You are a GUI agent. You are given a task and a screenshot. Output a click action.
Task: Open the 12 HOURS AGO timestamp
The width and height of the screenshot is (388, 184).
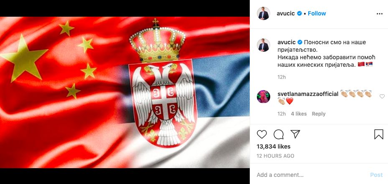click(275, 156)
